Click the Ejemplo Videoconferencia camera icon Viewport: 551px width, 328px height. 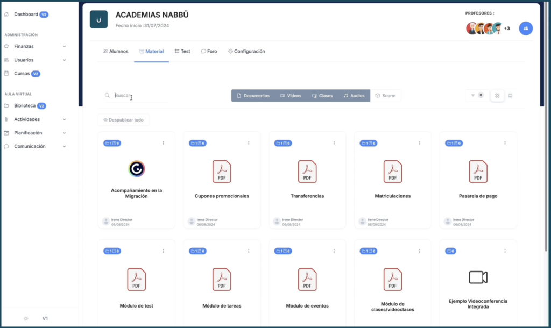click(478, 277)
